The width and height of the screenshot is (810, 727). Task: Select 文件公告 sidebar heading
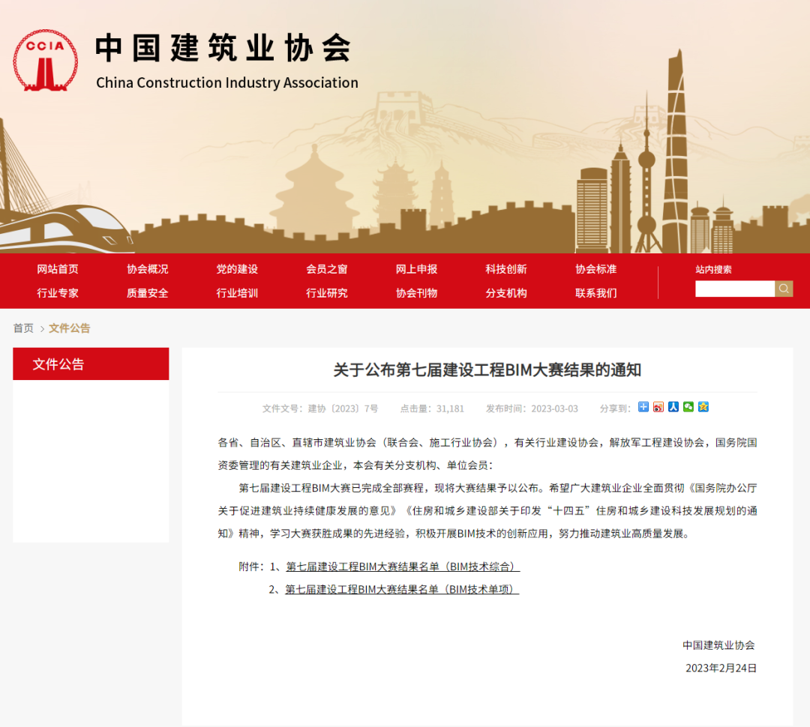click(91, 364)
